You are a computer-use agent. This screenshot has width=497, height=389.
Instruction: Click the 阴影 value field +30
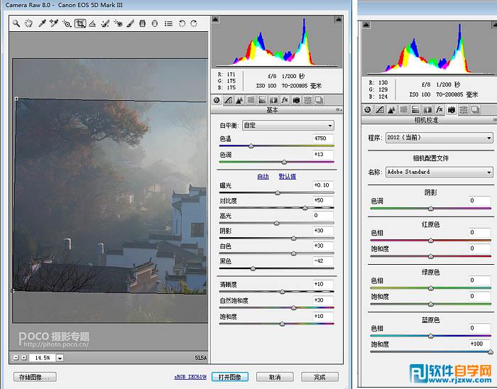click(323, 231)
